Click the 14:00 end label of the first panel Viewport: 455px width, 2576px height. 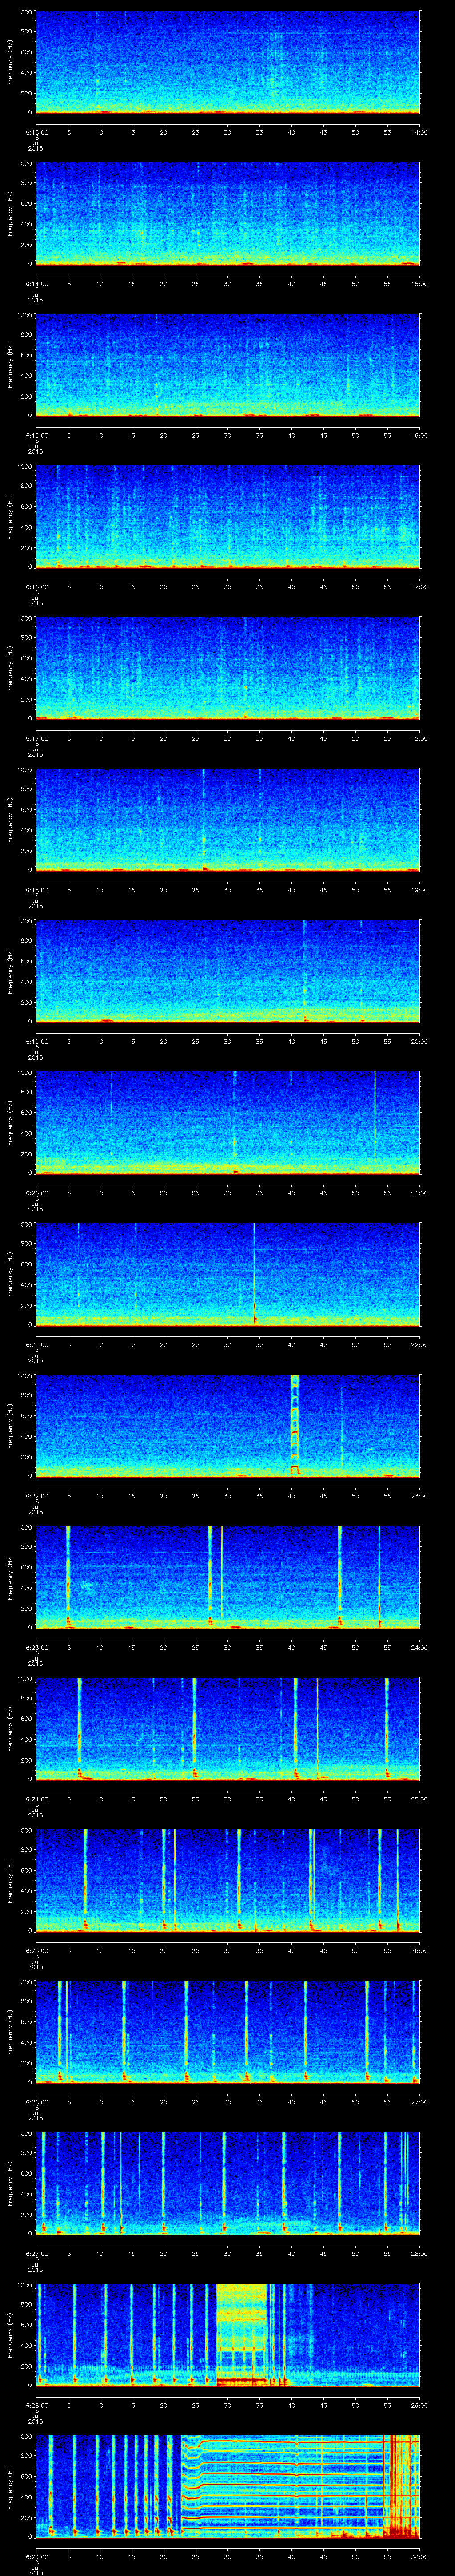[x=420, y=132]
